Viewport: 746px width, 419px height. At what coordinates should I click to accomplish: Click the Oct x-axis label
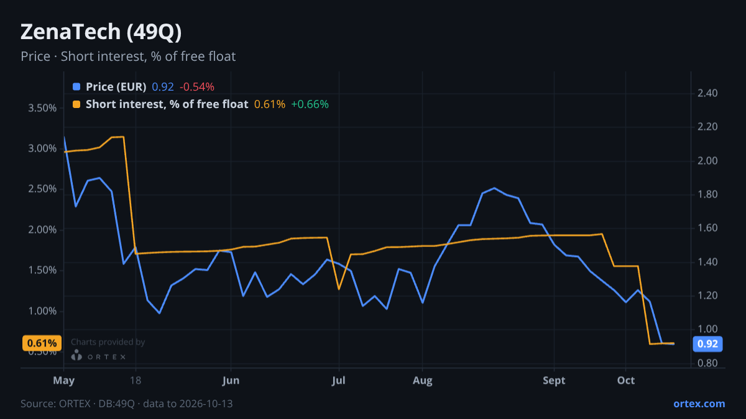[x=626, y=381]
